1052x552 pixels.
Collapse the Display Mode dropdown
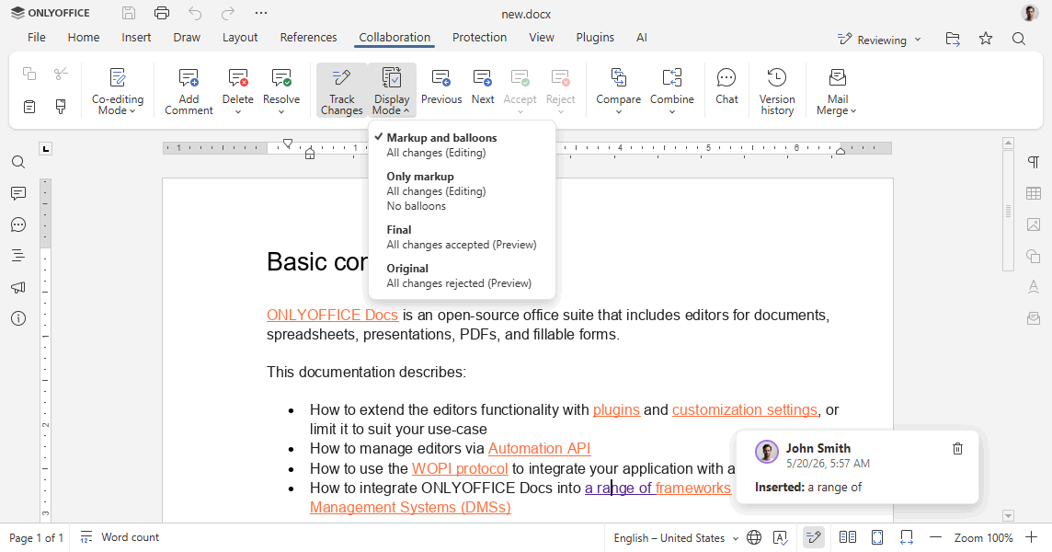point(392,91)
